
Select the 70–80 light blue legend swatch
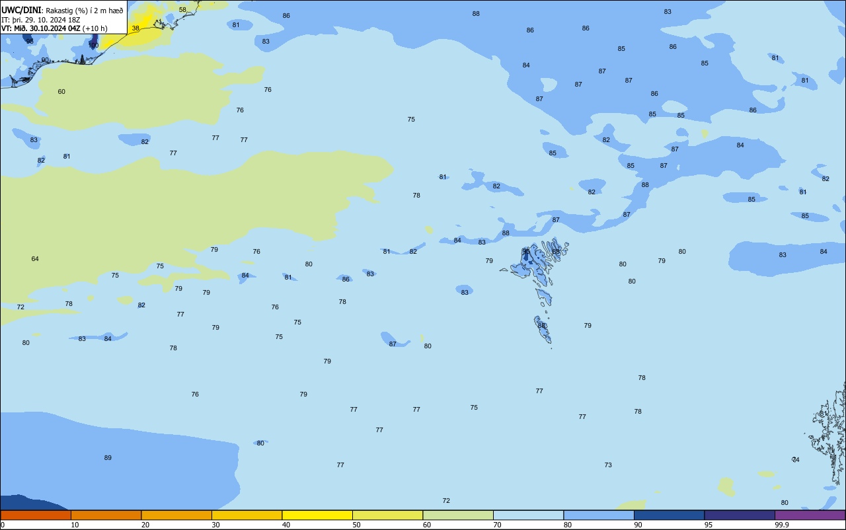528,515
